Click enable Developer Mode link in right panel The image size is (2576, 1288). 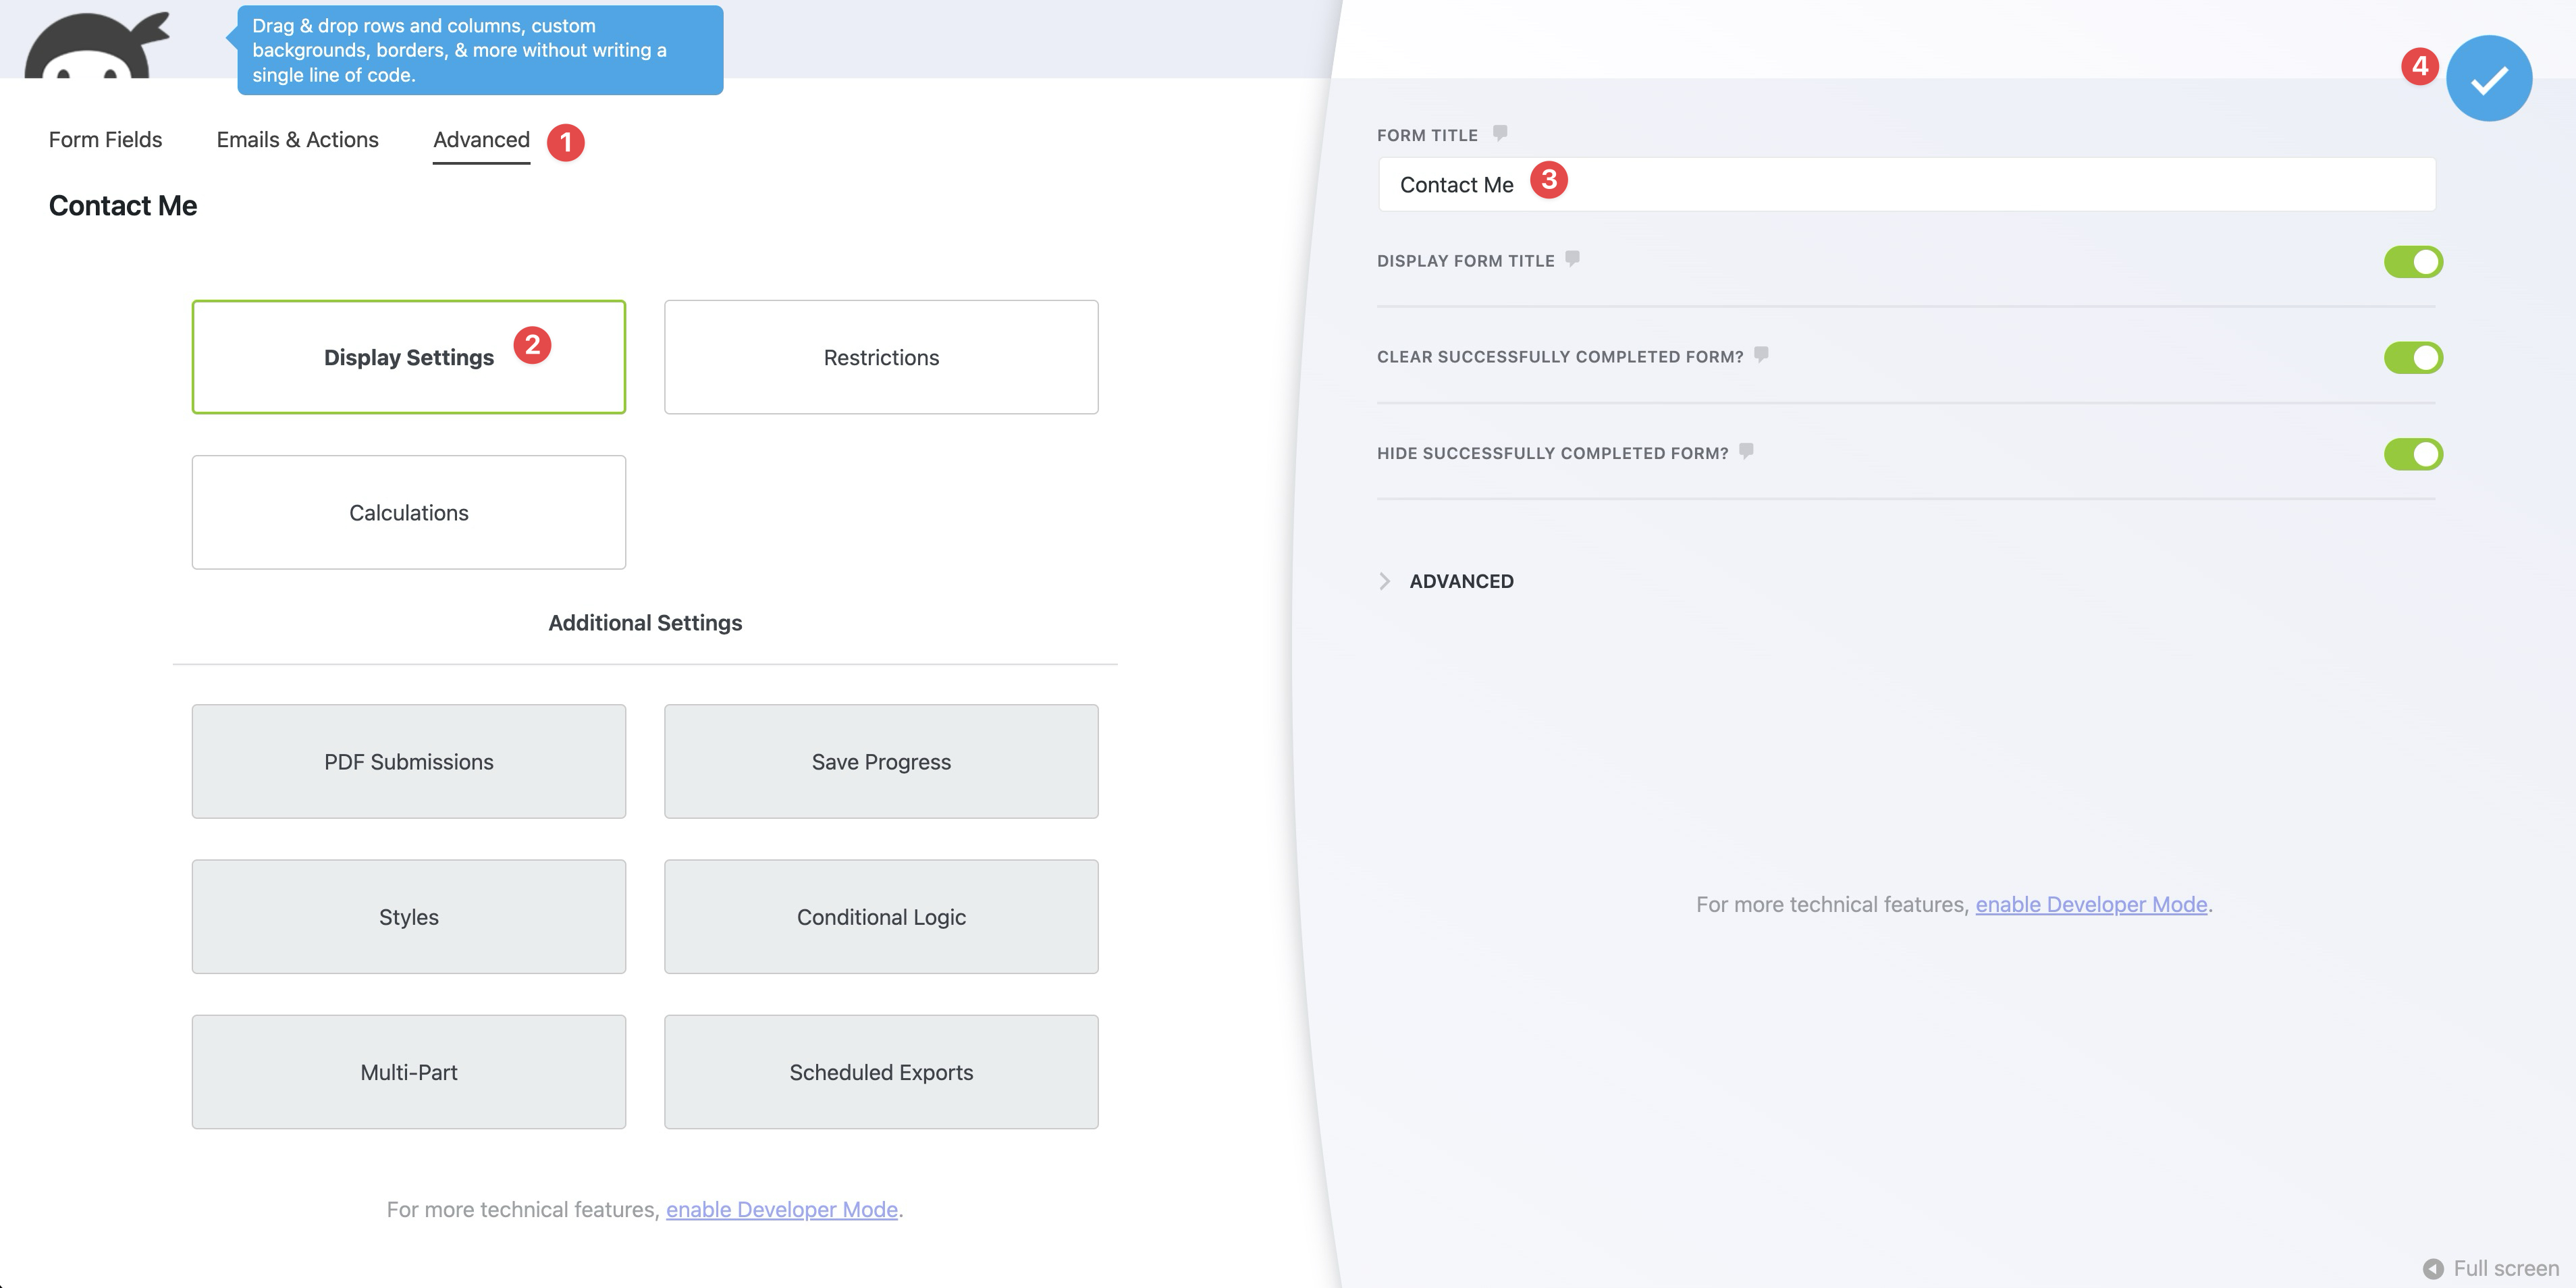2090,904
